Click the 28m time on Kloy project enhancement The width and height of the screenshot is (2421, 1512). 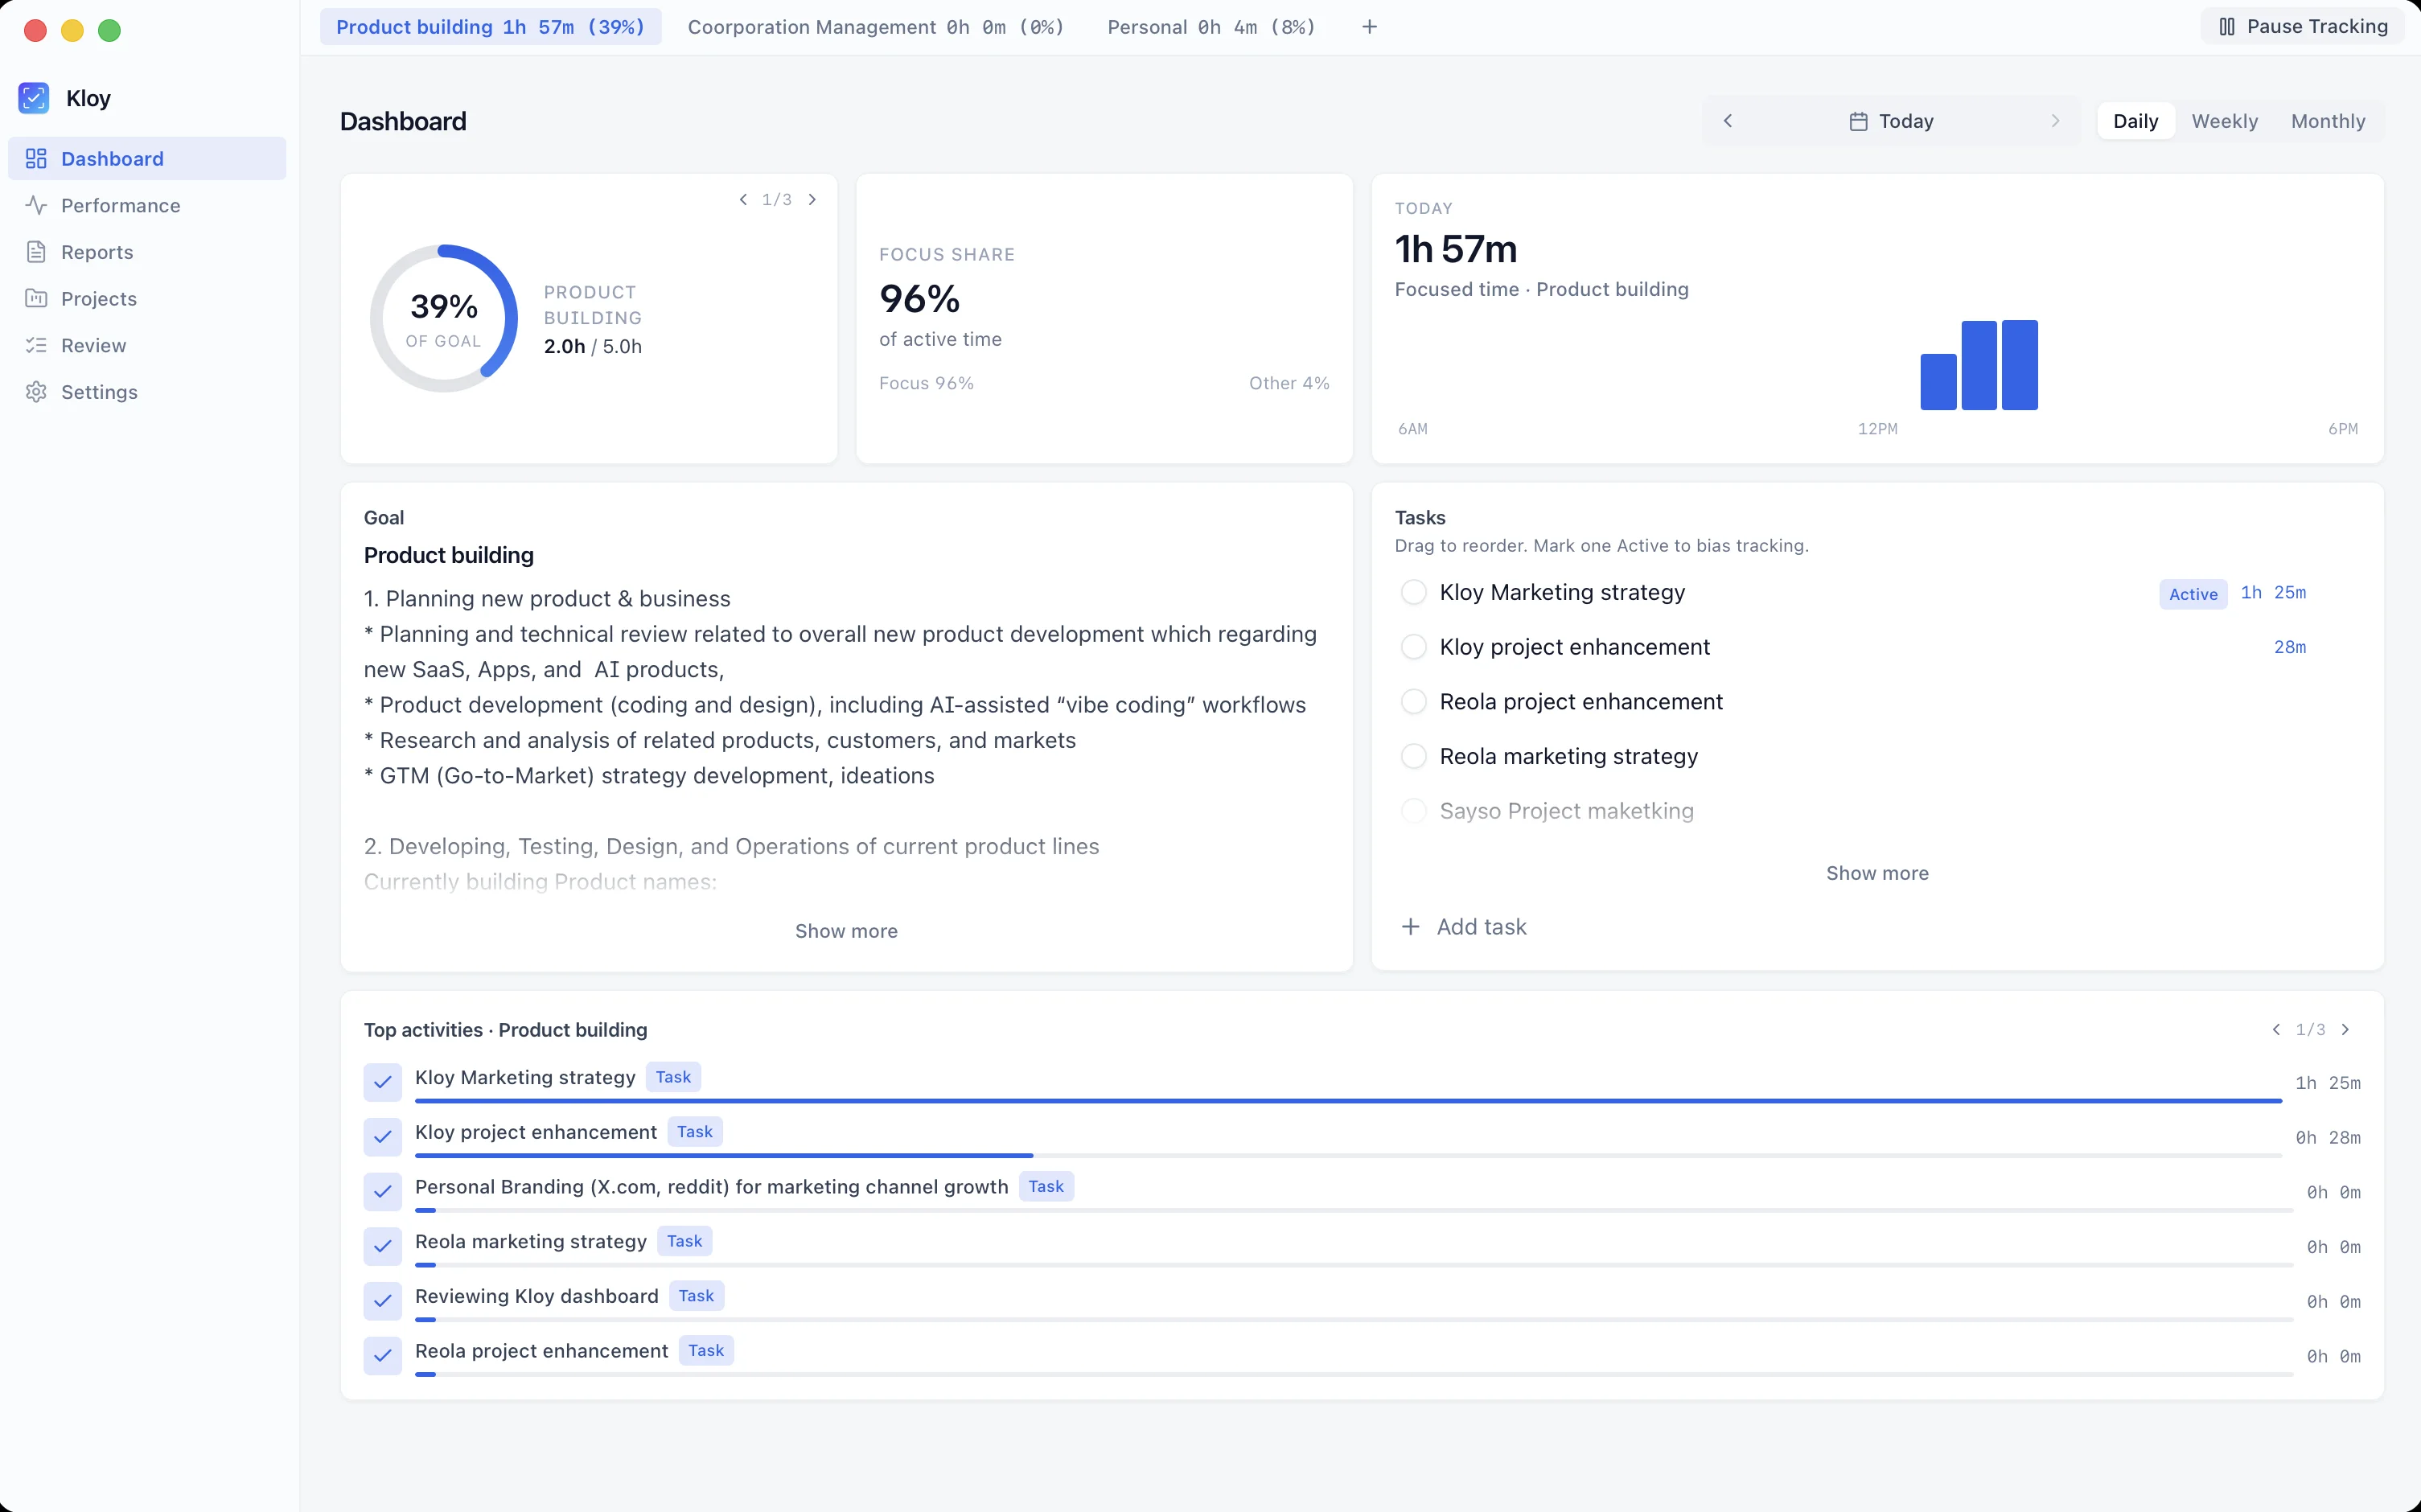tap(2289, 647)
